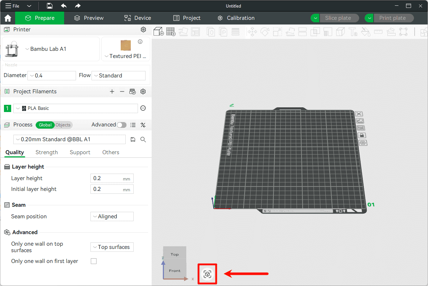Click the plate lock icon
The width and height of the screenshot is (428, 286).
[x=361, y=135]
